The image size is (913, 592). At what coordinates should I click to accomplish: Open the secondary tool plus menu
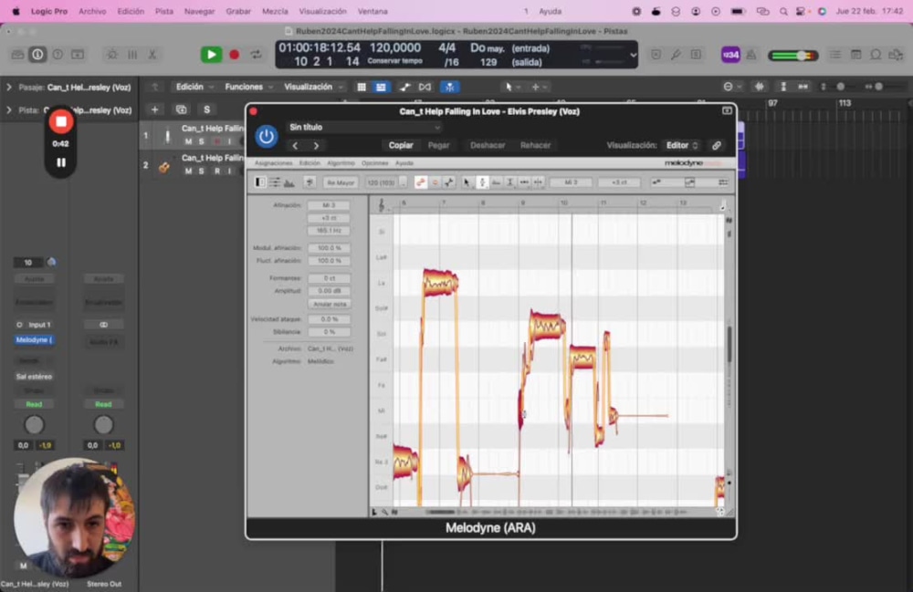(539, 87)
